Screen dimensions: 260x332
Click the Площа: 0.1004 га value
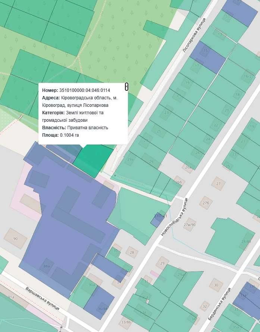coord(69,135)
